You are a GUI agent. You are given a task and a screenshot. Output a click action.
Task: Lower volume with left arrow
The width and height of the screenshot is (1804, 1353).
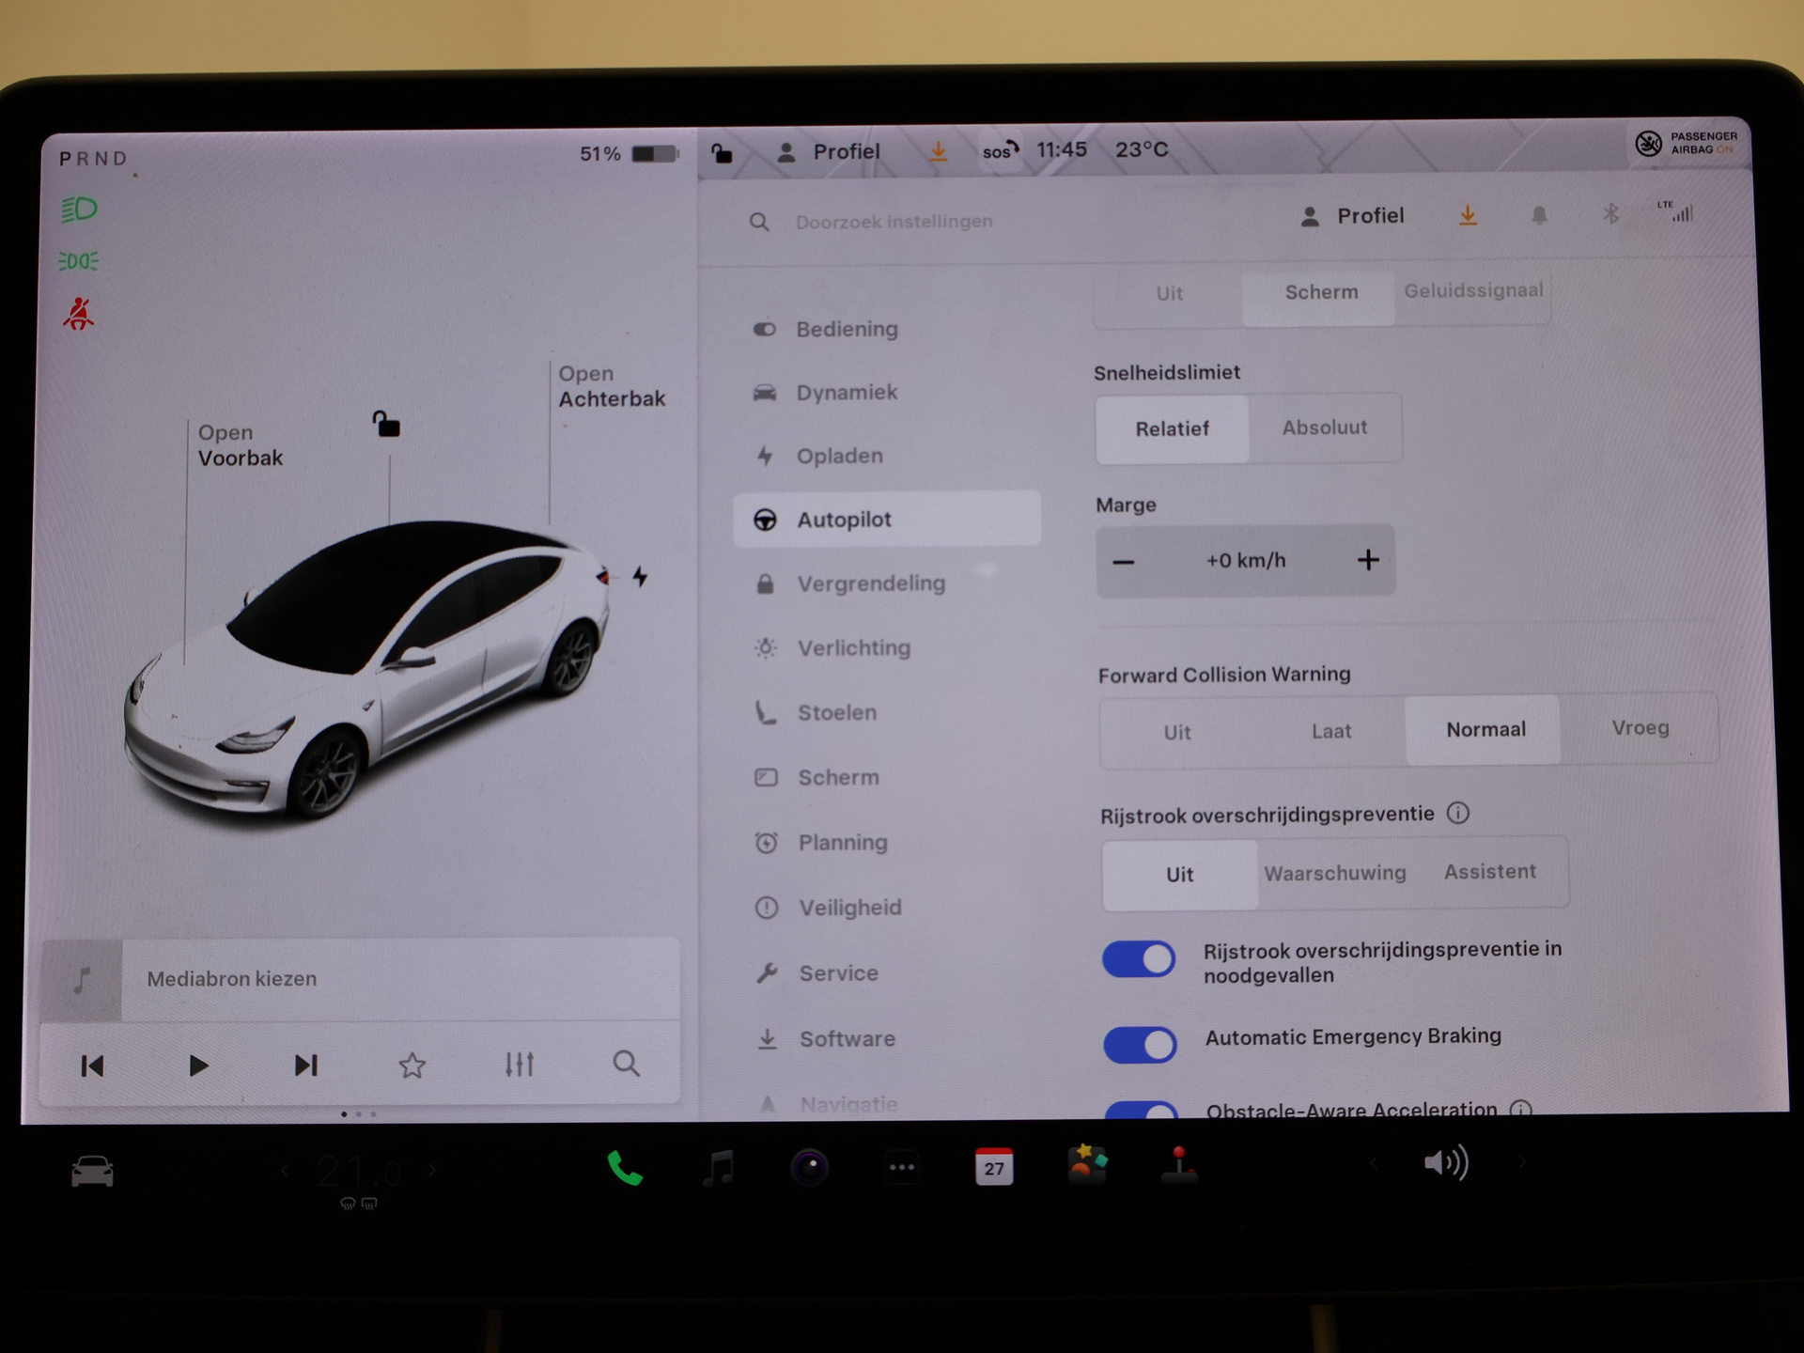(x=1374, y=1163)
